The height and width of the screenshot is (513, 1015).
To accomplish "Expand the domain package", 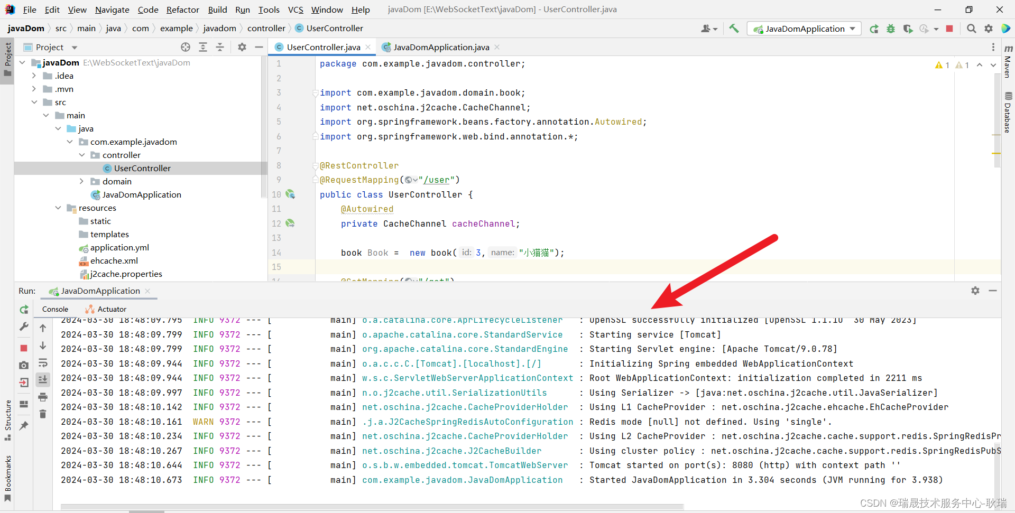I will [x=81, y=182].
